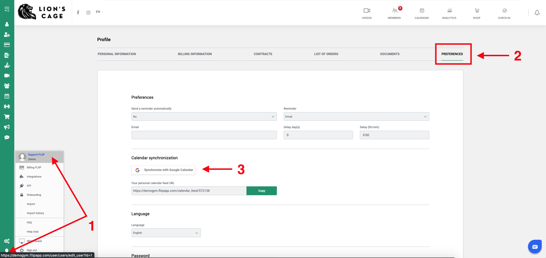The image size is (546, 258).
Task: Copy the personal calendar feed URL
Action: pyautogui.click(x=261, y=191)
